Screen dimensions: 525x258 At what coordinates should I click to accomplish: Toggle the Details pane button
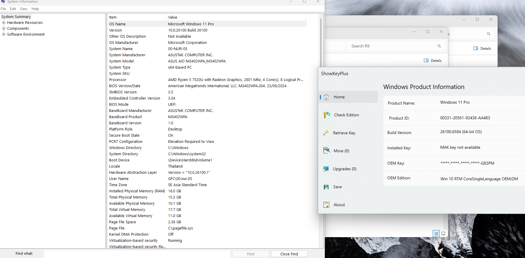[432, 61]
